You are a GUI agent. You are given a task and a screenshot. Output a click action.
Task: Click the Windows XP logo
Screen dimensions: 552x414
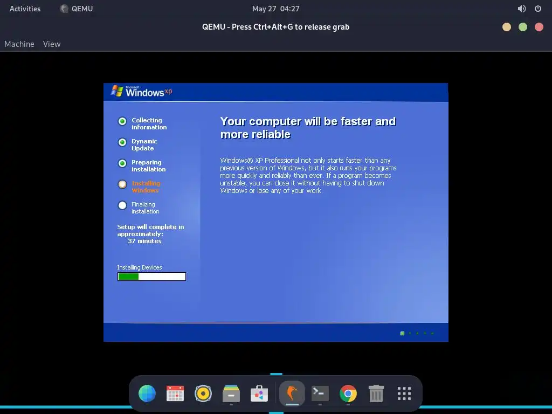click(142, 91)
